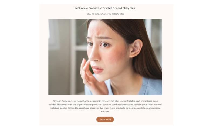Click the word 'routine.' ending the paragraph

(x=105, y=111)
